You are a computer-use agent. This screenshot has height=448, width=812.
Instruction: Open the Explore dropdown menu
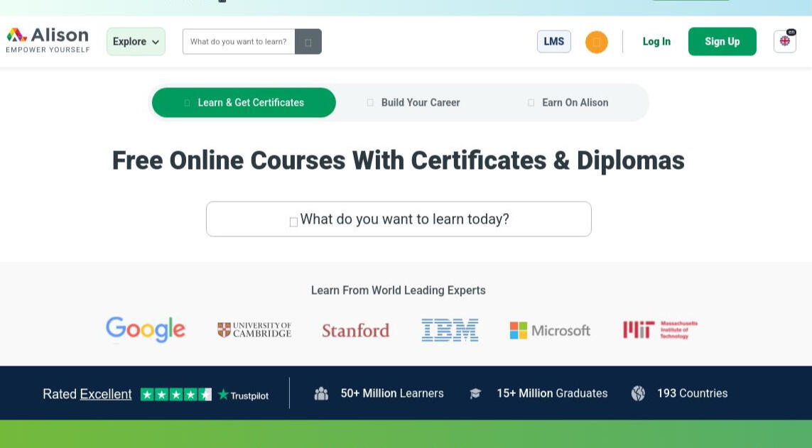click(136, 41)
